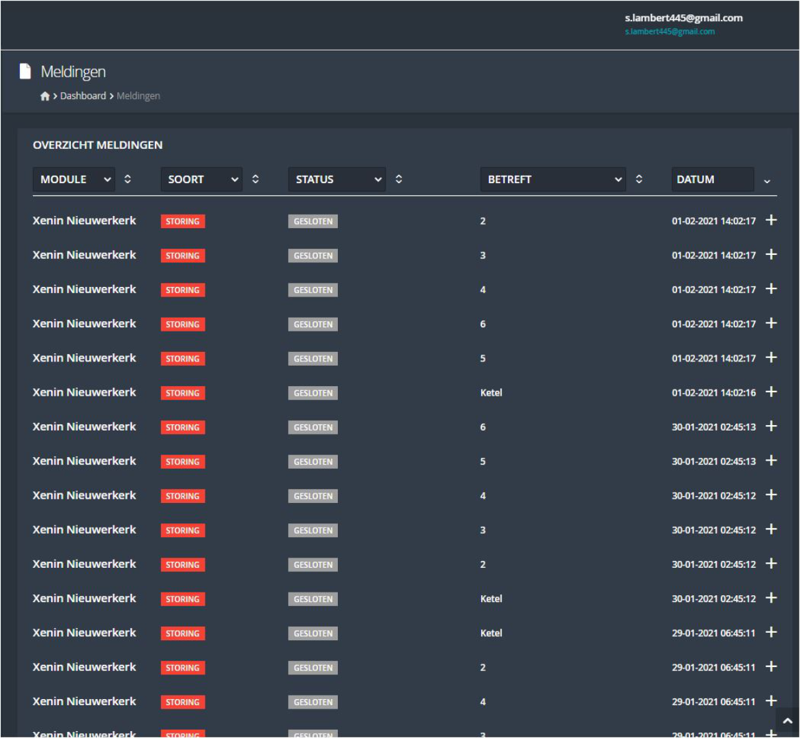800x738 pixels.
Task: Click the sort icon beside BETREFT
Action: [638, 180]
